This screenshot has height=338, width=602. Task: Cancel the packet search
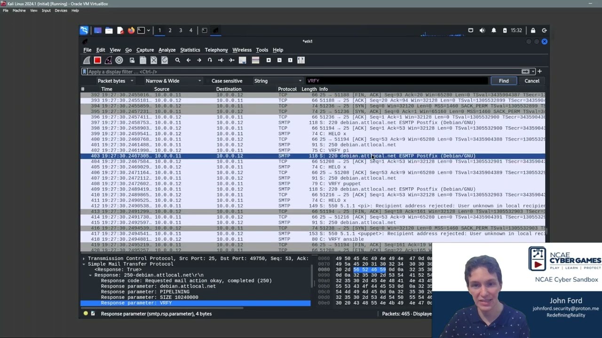click(532, 81)
